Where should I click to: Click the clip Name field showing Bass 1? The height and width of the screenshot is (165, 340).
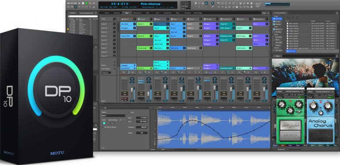pos(113,115)
